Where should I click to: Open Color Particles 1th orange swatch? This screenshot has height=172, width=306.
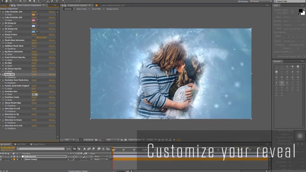[33, 14]
